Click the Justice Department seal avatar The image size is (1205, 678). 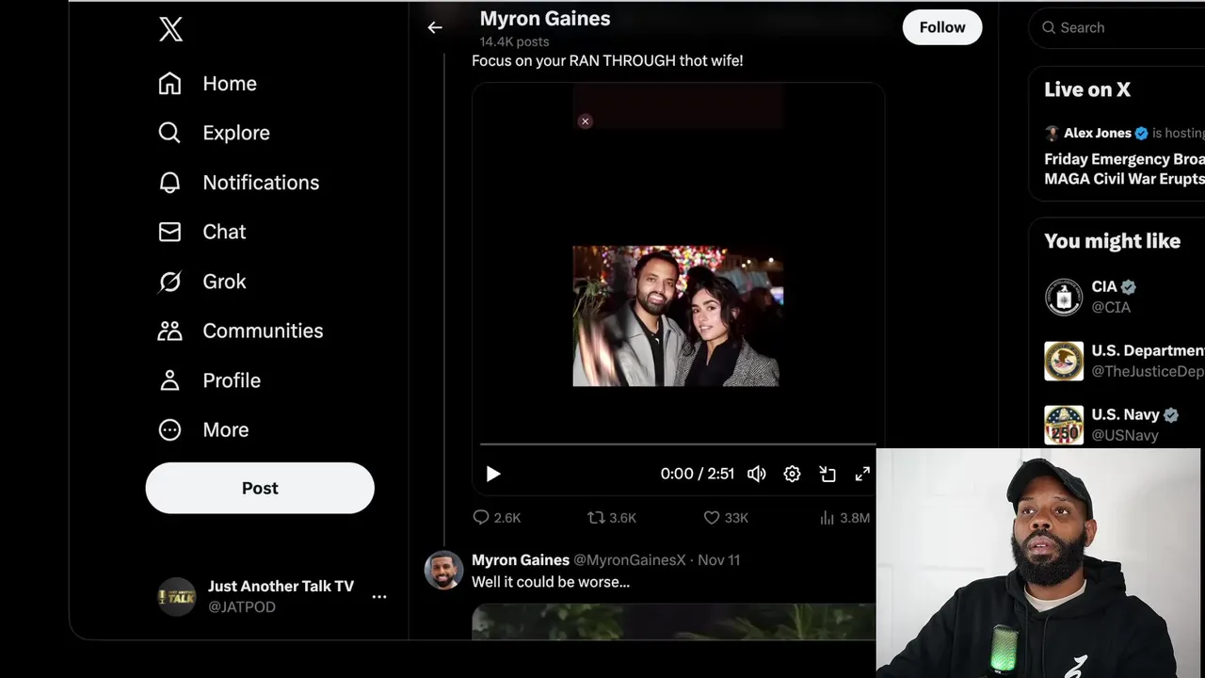[1064, 362]
